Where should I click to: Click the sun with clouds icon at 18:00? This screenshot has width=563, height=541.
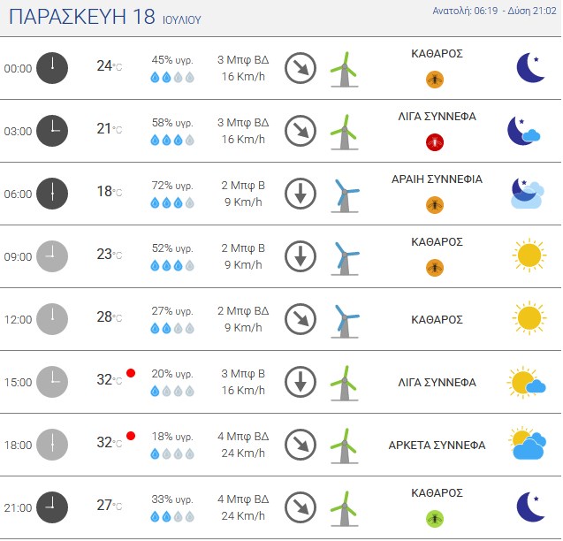(x=527, y=443)
